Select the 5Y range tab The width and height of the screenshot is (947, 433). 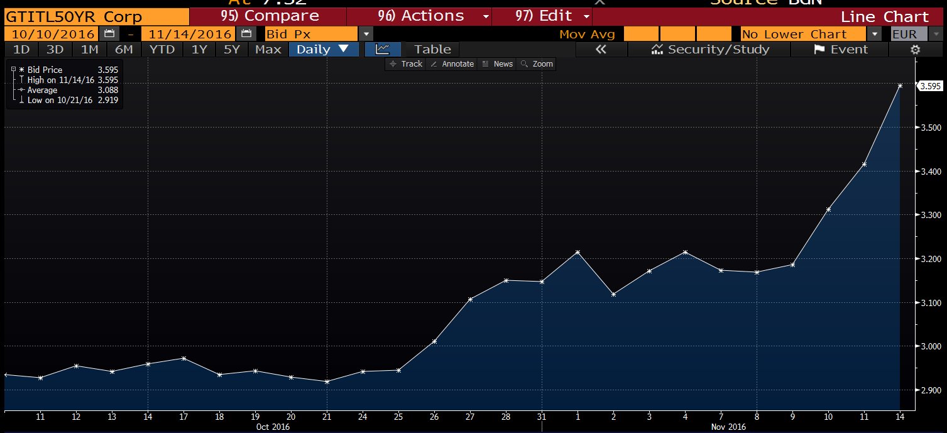tap(232, 49)
